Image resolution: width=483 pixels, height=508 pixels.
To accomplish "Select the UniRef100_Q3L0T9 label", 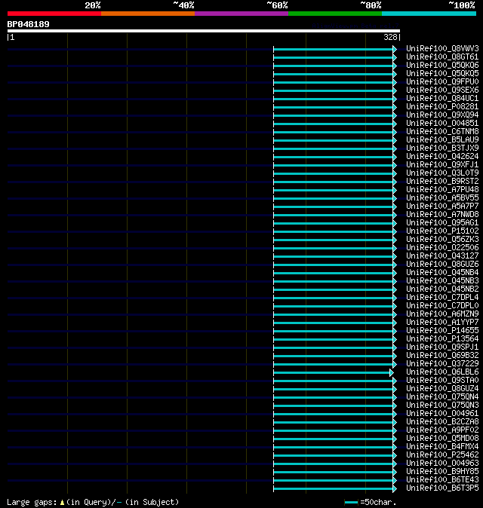I will click(442, 173).
